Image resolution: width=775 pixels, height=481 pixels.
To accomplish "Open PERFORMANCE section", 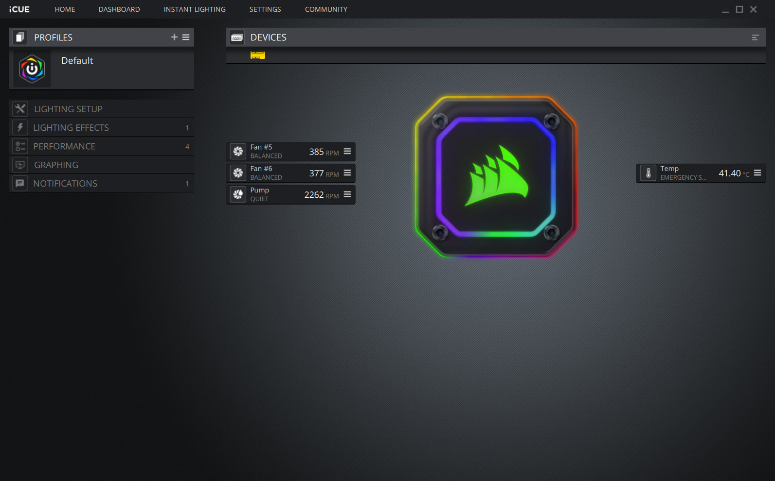I will point(64,146).
